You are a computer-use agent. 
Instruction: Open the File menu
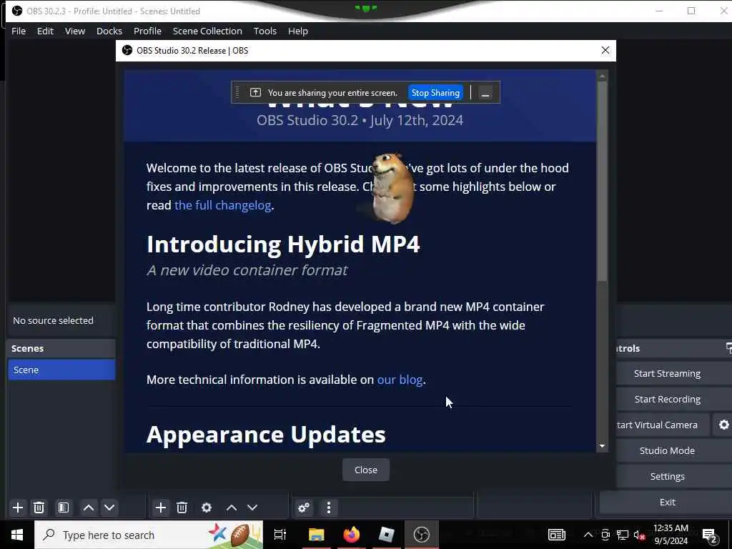pyautogui.click(x=19, y=31)
